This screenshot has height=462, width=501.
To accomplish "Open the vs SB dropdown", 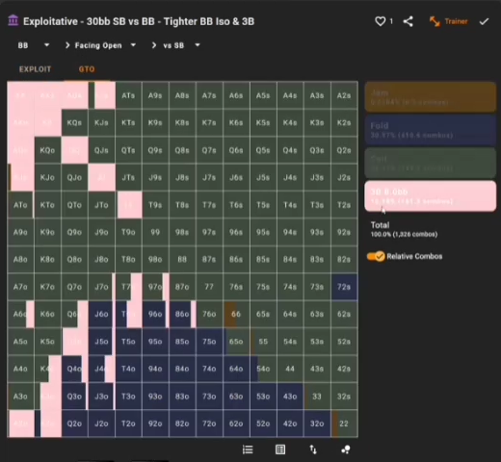I will [181, 45].
